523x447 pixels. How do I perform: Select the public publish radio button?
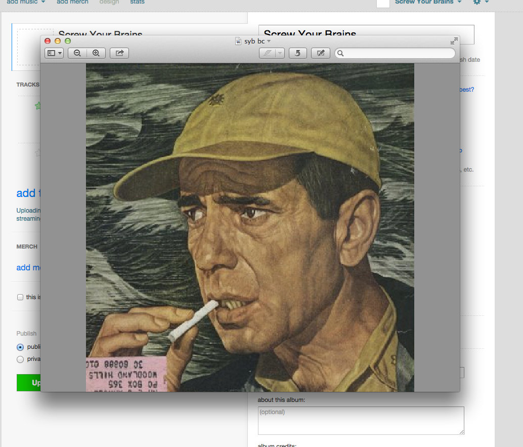tap(20, 347)
